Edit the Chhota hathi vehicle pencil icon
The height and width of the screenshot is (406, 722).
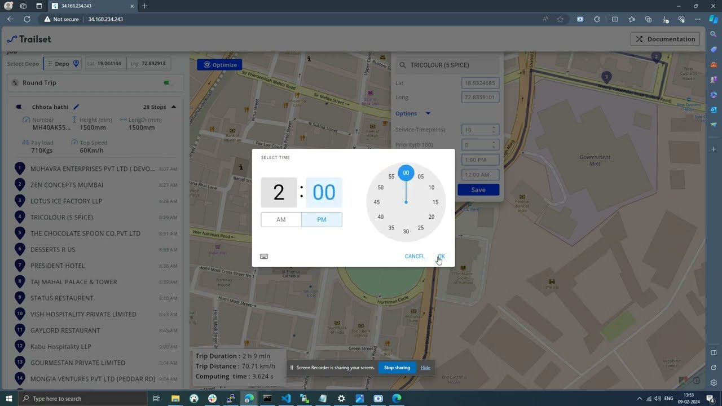tap(76, 107)
